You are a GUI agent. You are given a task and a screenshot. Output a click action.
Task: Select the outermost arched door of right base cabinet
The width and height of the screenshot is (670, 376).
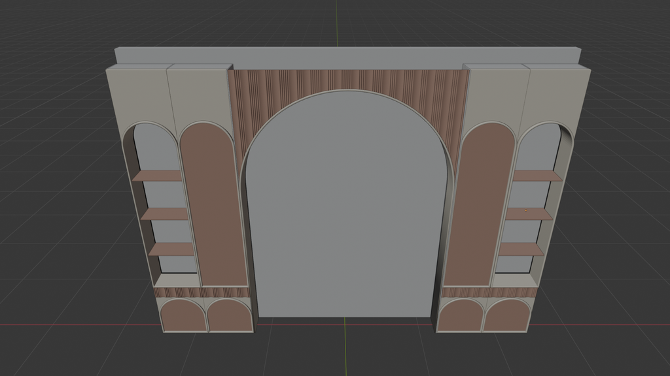(507, 315)
